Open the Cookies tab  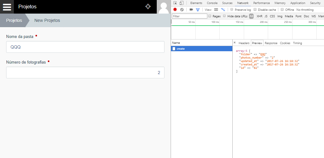285,43
